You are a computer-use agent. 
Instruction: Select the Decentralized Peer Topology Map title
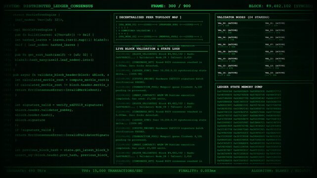(x=148, y=17)
